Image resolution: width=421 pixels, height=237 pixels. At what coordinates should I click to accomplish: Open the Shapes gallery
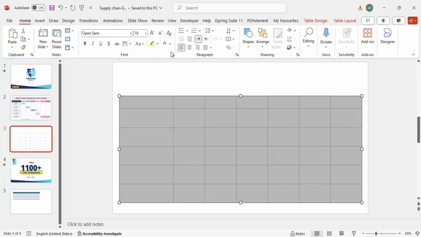[248, 38]
